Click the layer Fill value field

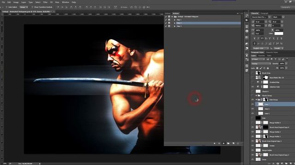point(282,68)
